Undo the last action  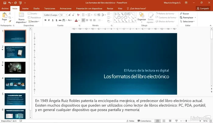9,3
